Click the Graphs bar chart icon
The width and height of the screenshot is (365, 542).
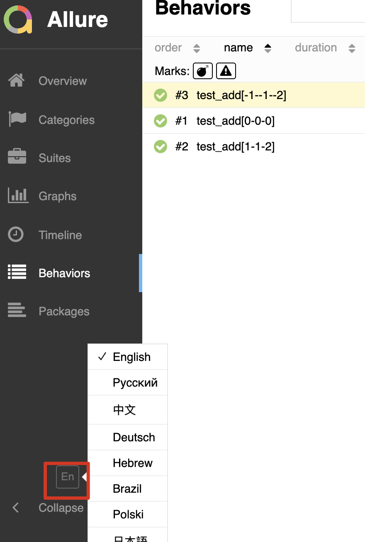[18, 196]
